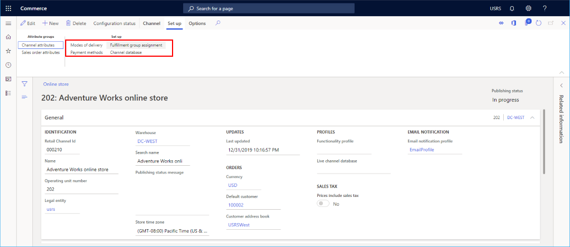Open the filter funnel icon
Viewport: 570px width, 247px height.
pyautogui.click(x=24, y=84)
